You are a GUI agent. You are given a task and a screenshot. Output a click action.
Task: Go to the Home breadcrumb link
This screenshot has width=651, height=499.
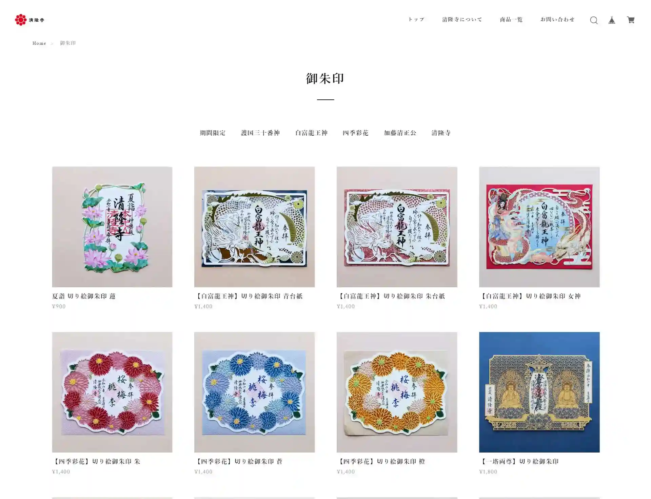(x=39, y=43)
